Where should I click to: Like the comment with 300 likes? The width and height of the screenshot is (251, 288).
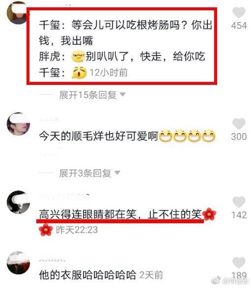point(239,124)
